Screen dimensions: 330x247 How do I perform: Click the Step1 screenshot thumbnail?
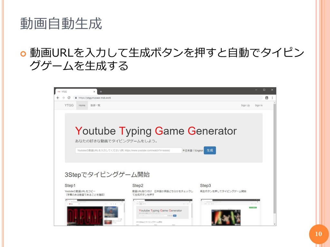(95, 212)
